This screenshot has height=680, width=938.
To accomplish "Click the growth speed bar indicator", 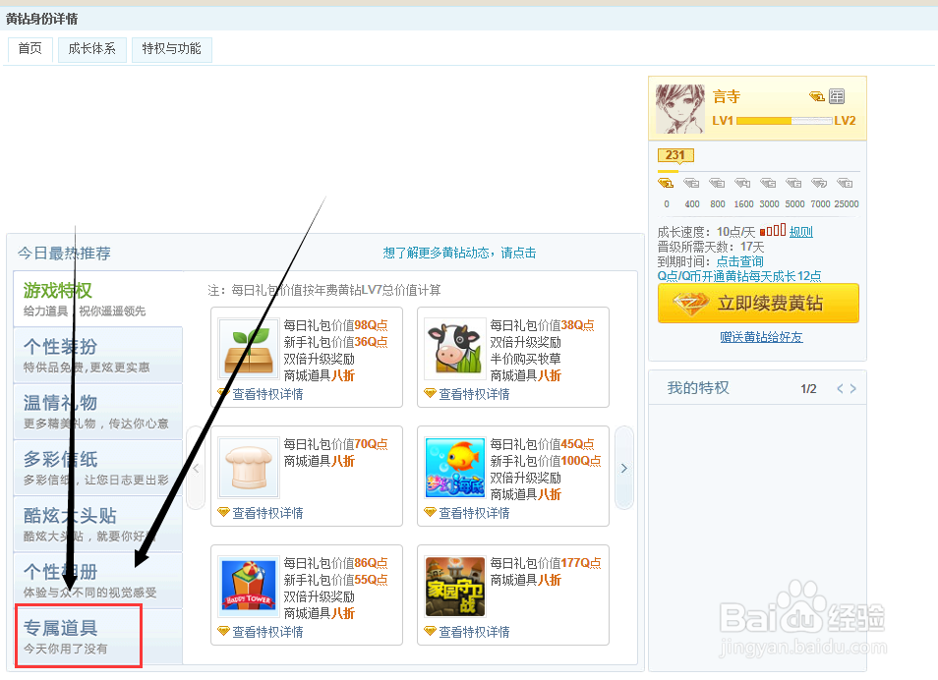I will (x=773, y=230).
